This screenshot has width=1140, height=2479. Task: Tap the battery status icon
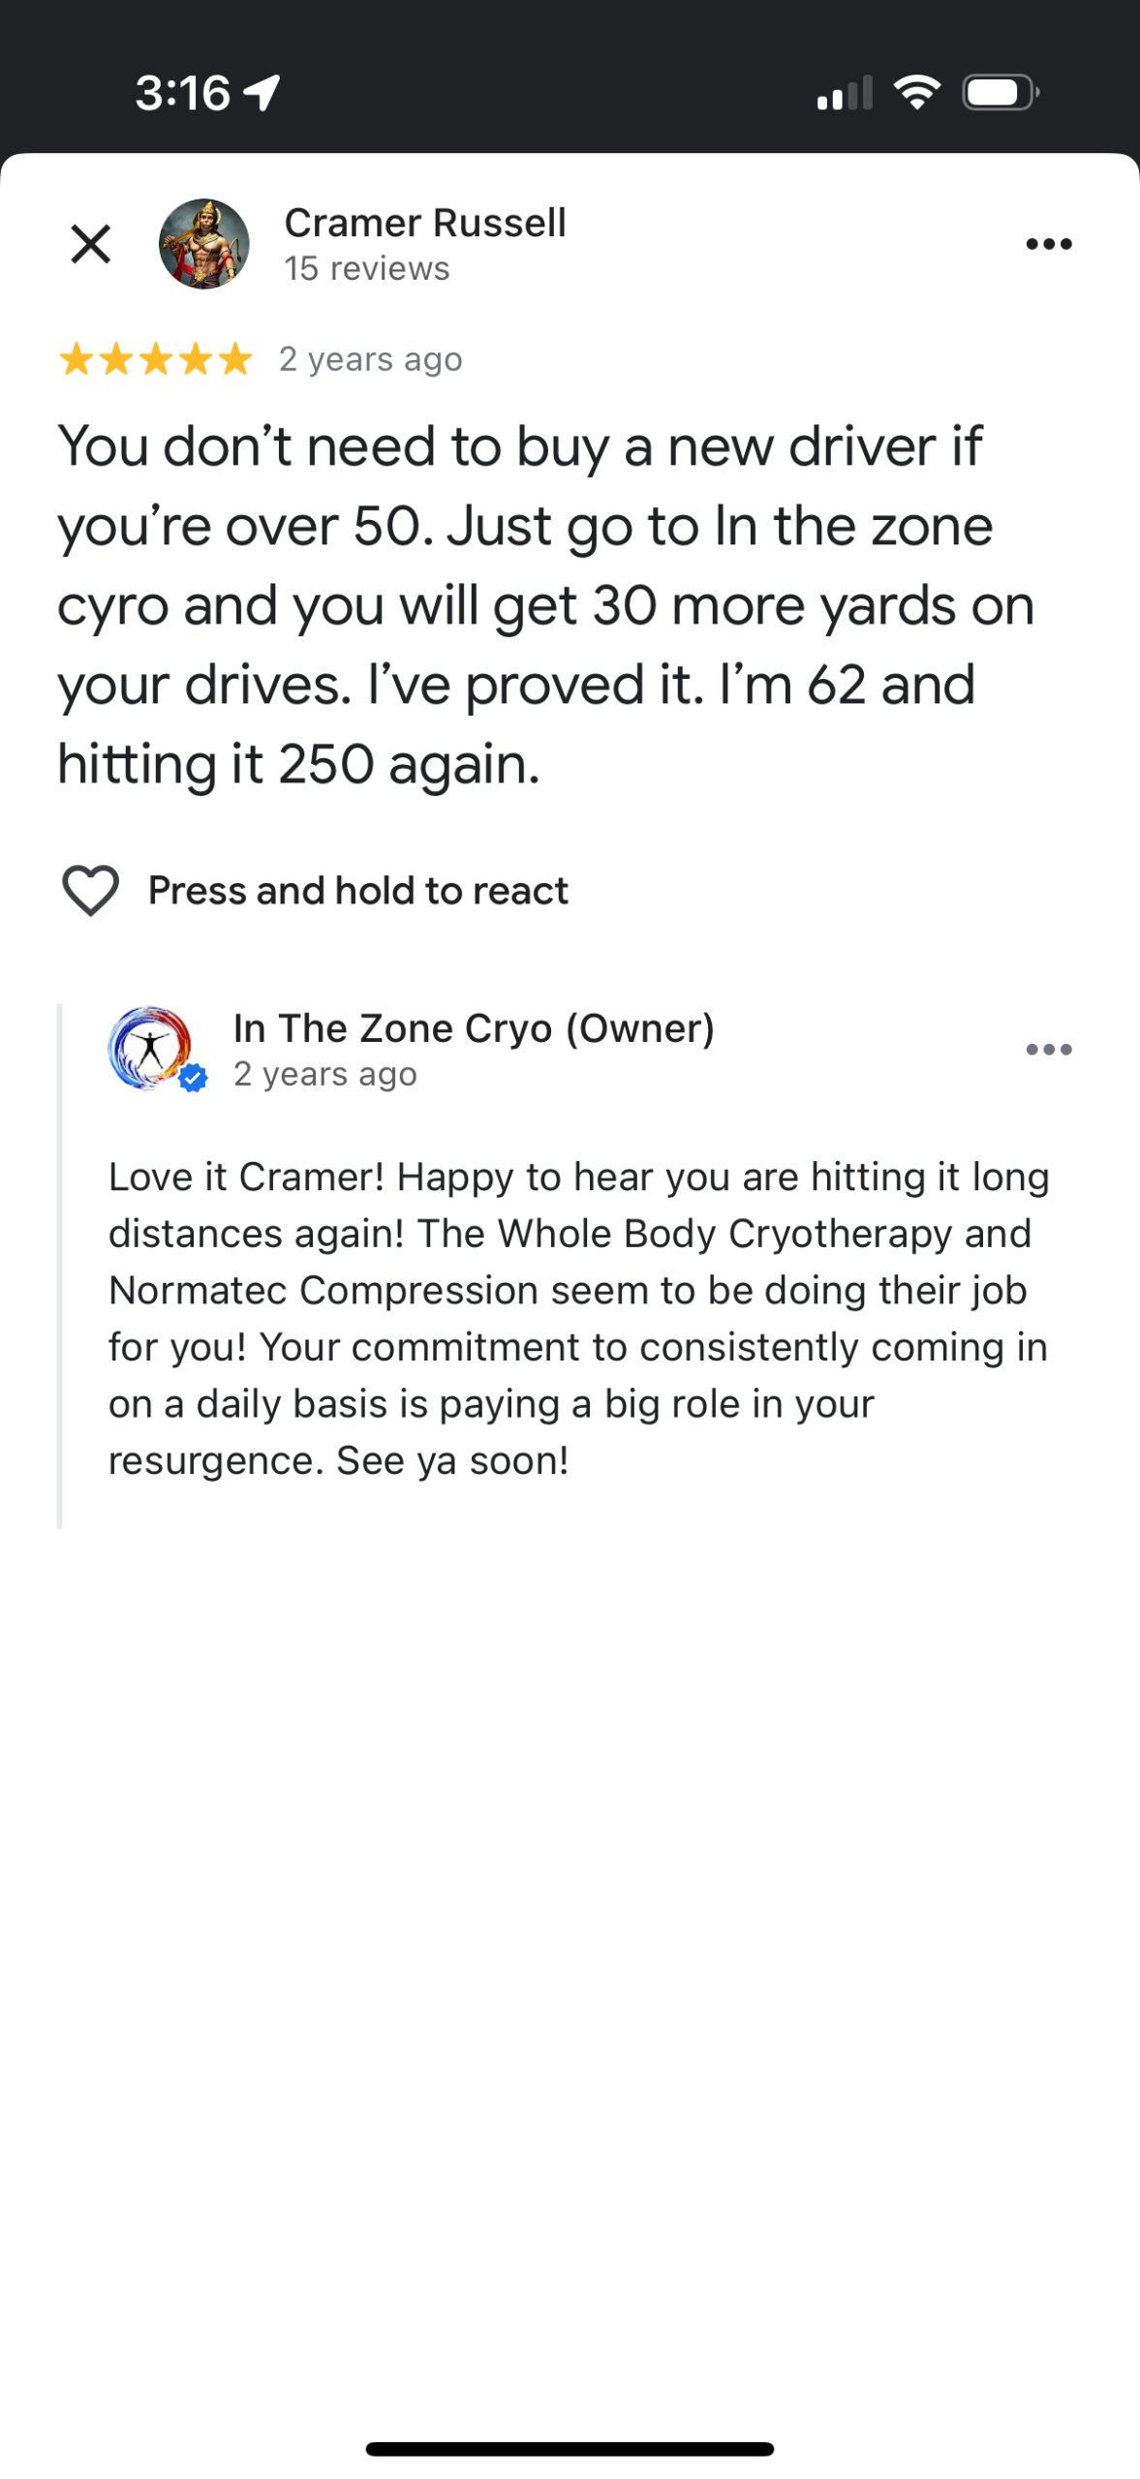pos(1000,93)
